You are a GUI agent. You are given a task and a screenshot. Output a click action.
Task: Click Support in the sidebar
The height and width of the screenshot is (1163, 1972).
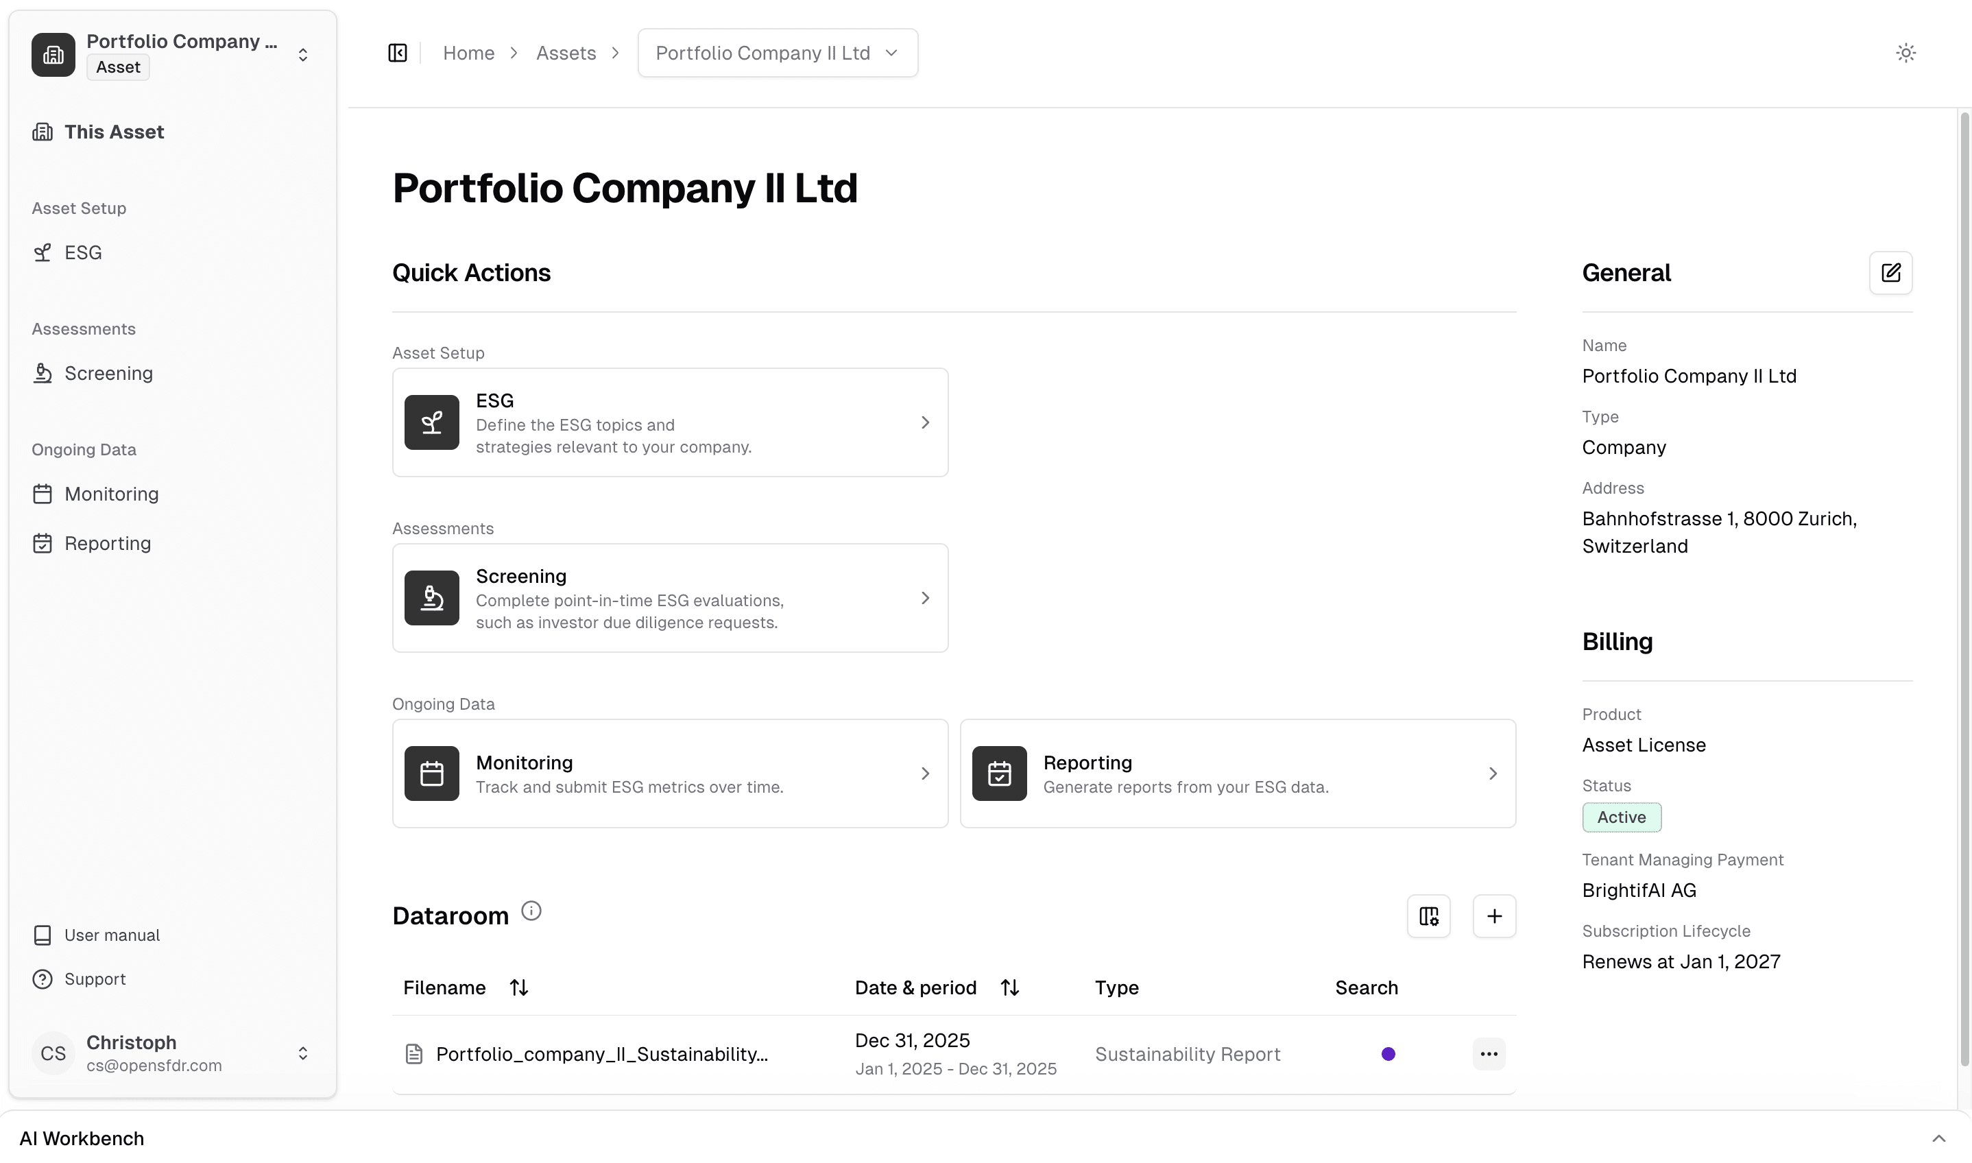(x=94, y=979)
